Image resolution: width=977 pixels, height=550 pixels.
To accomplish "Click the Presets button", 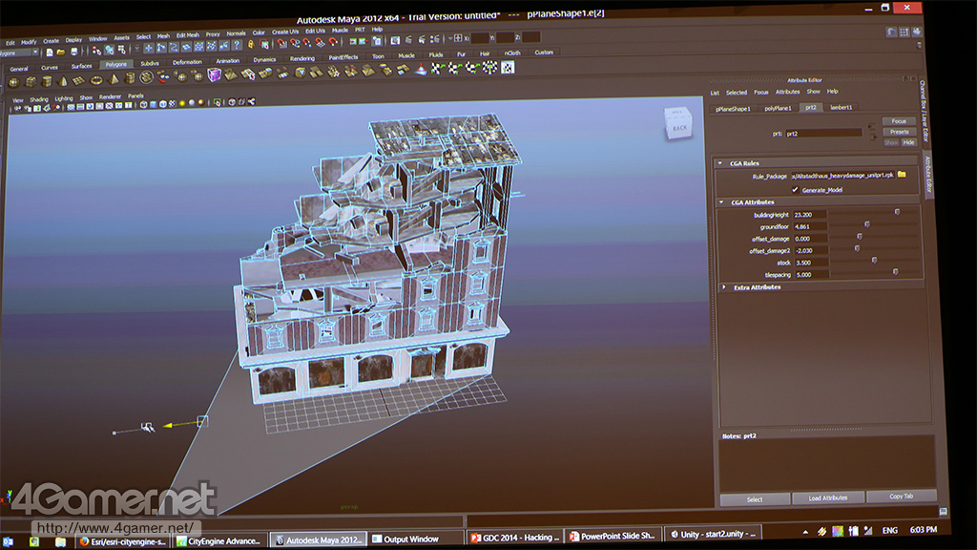I will (899, 132).
